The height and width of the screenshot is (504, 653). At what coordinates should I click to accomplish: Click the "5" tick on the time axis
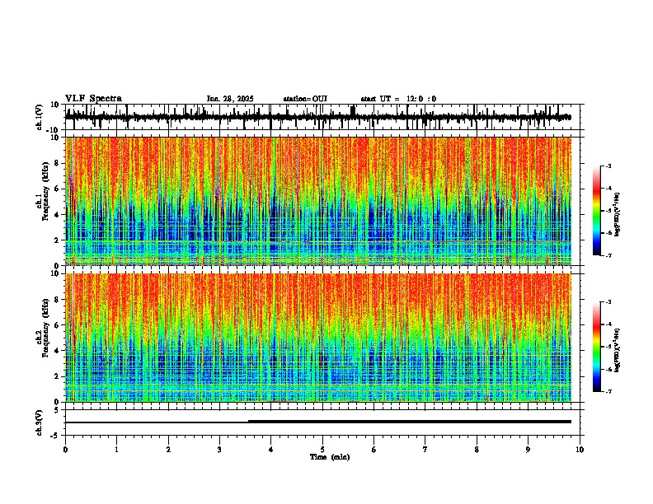[322, 450]
